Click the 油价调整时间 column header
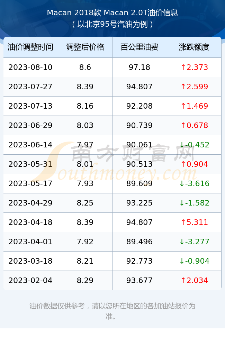 click(x=30, y=47)
